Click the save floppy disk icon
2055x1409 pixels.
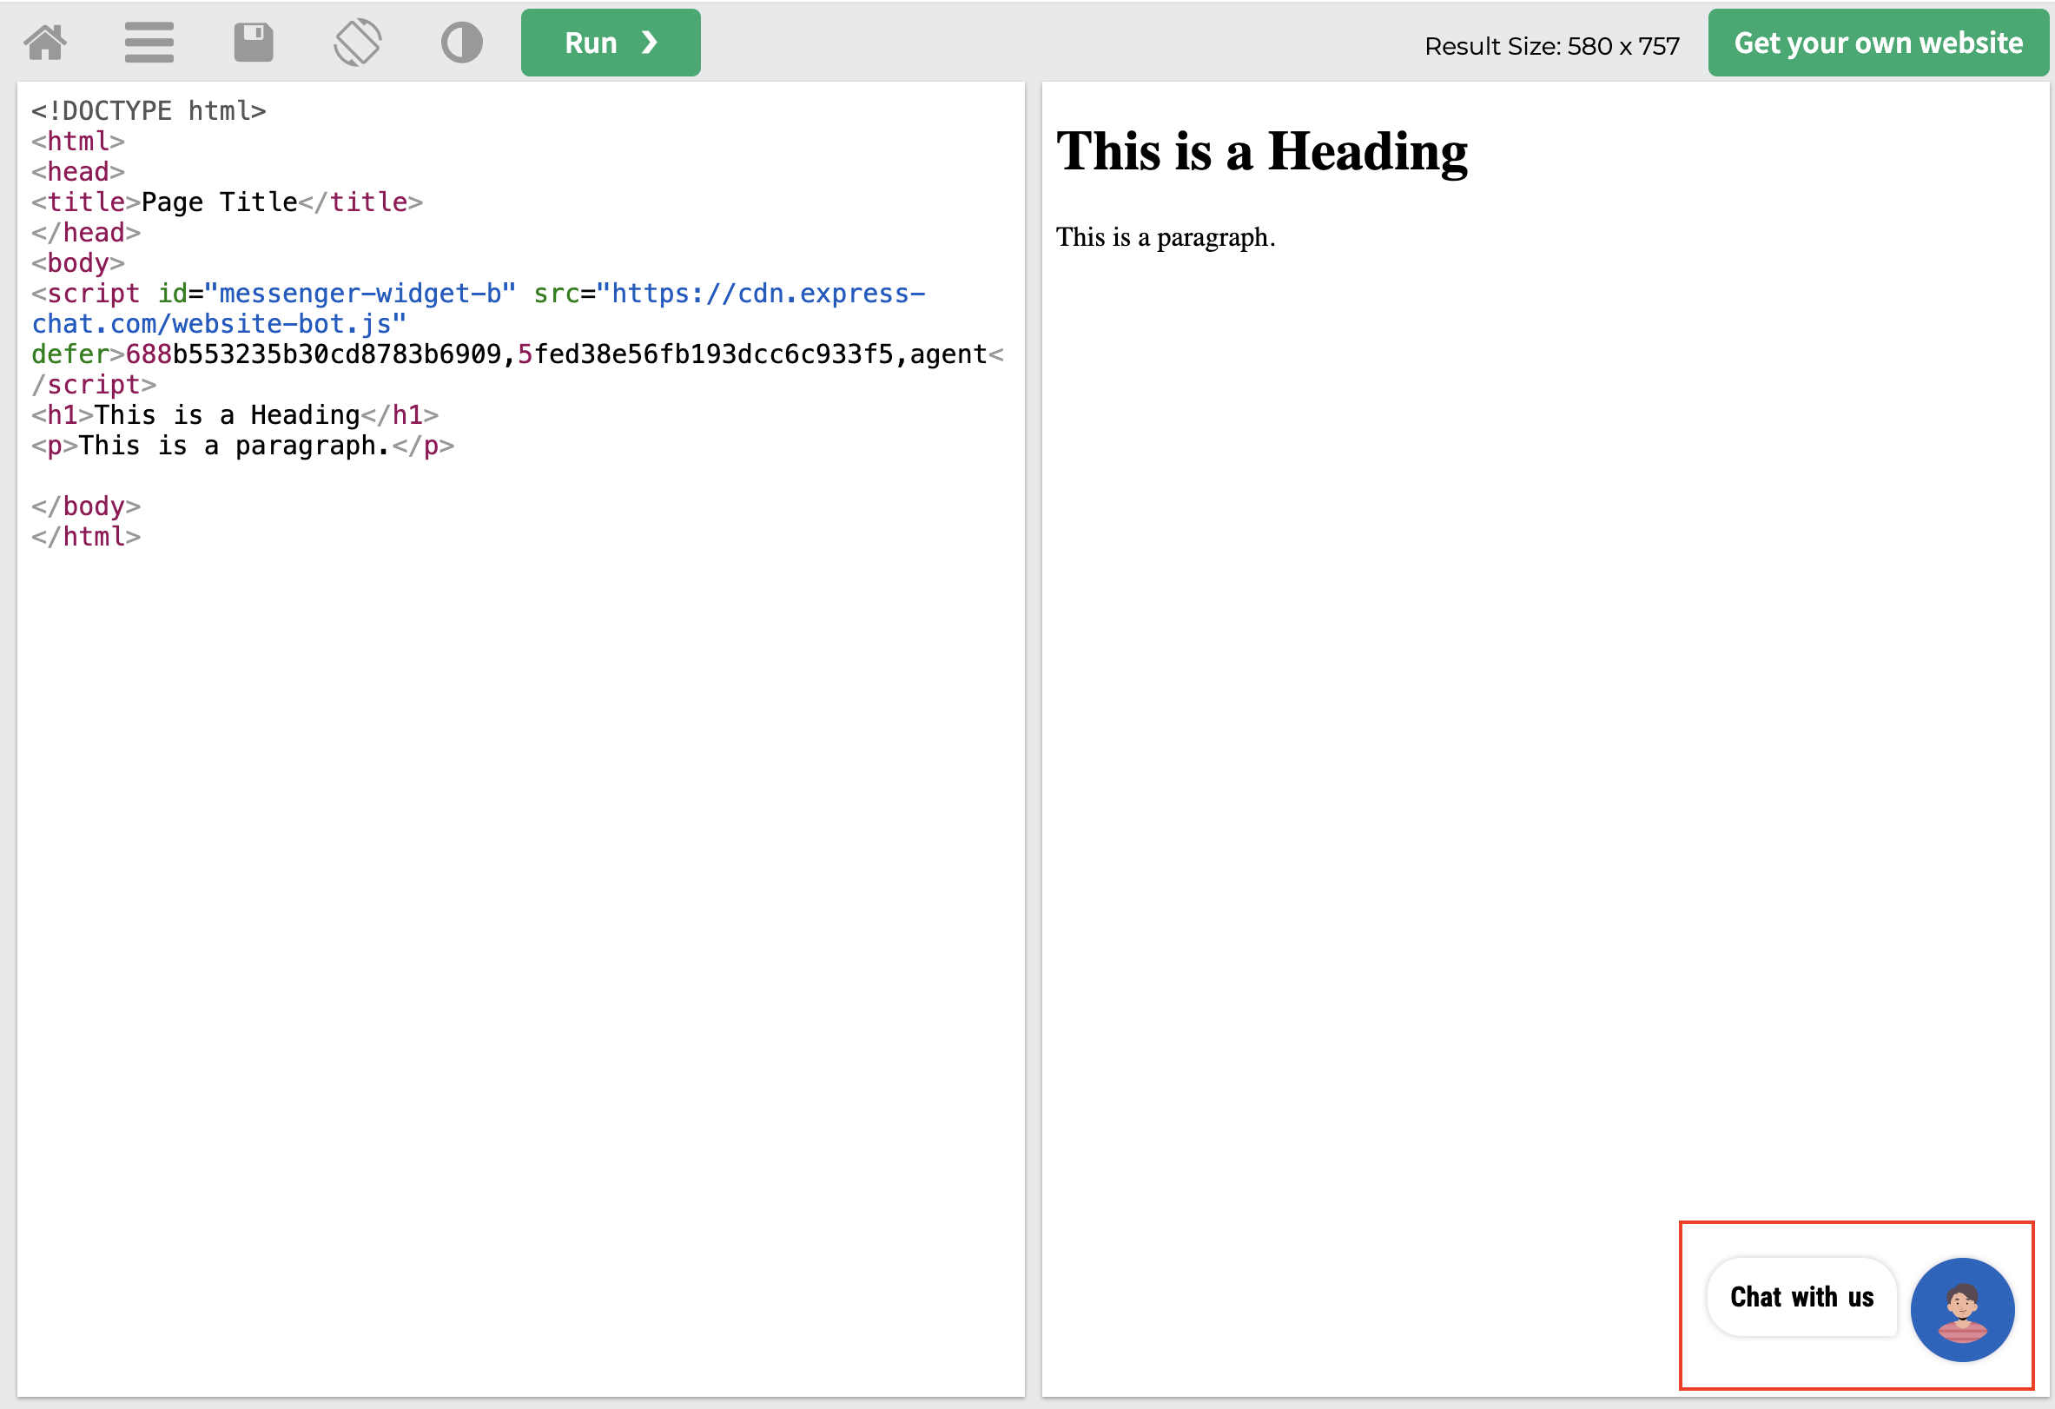point(253,43)
